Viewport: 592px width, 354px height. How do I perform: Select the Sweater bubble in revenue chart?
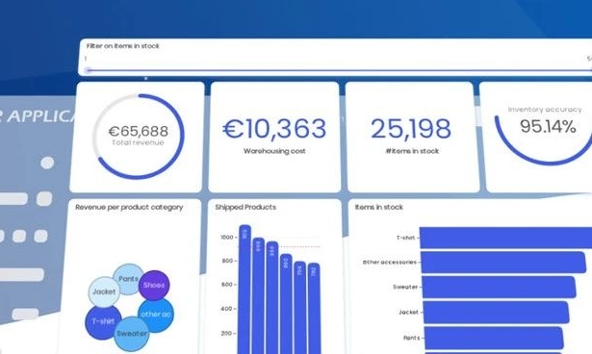(x=132, y=334)
